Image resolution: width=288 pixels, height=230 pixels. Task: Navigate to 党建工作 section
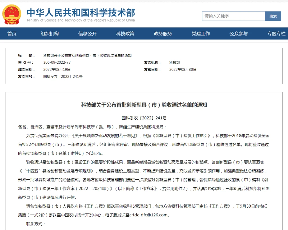201,34
